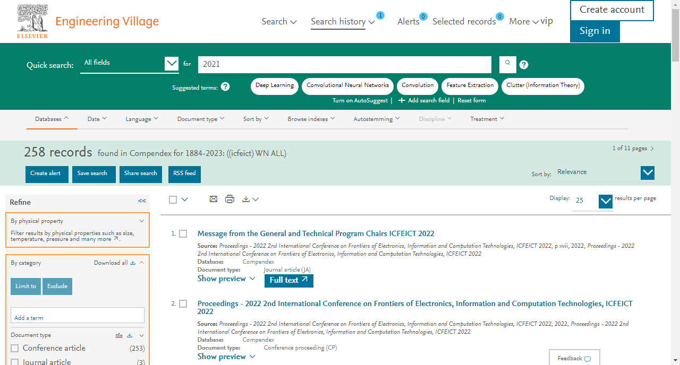Open Language filter tab
This screenshot has height=365, width=680.
(142, 119)
